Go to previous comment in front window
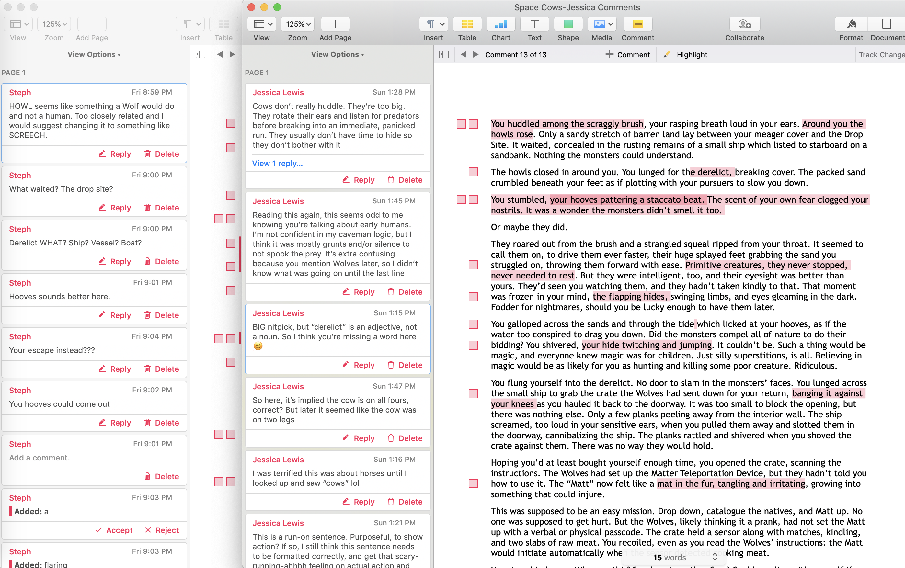Viewport: 905px width, 568px height. click(x=463, y=54)
